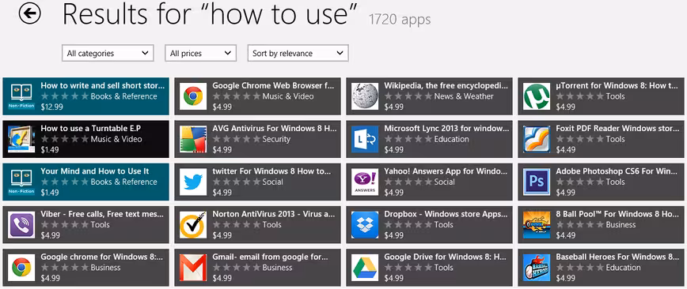This screenshot has width=687, height=289.
Task: Click the $12.99 price on the short stories tile
Action: point(51,107)
